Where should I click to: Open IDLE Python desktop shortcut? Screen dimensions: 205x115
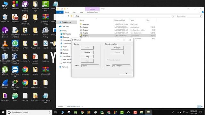click(x=15, y=33)
